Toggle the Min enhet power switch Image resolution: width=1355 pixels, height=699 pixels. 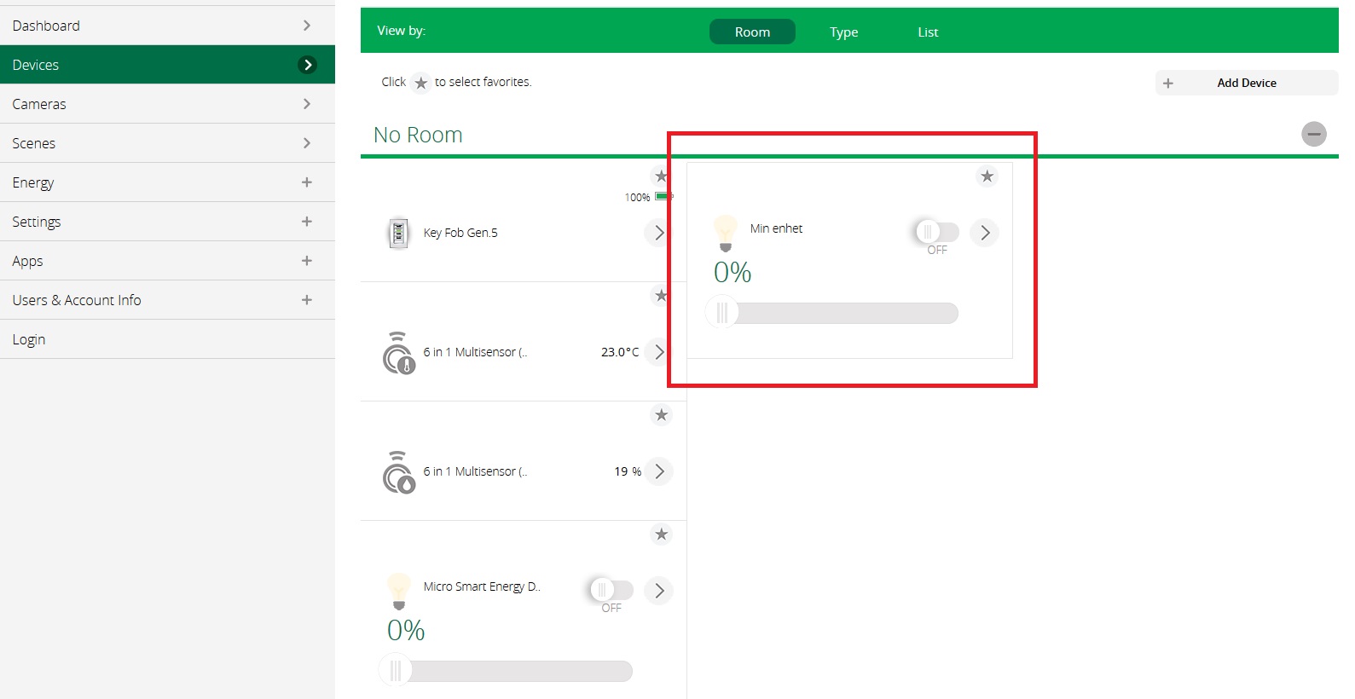click(937, 232)
